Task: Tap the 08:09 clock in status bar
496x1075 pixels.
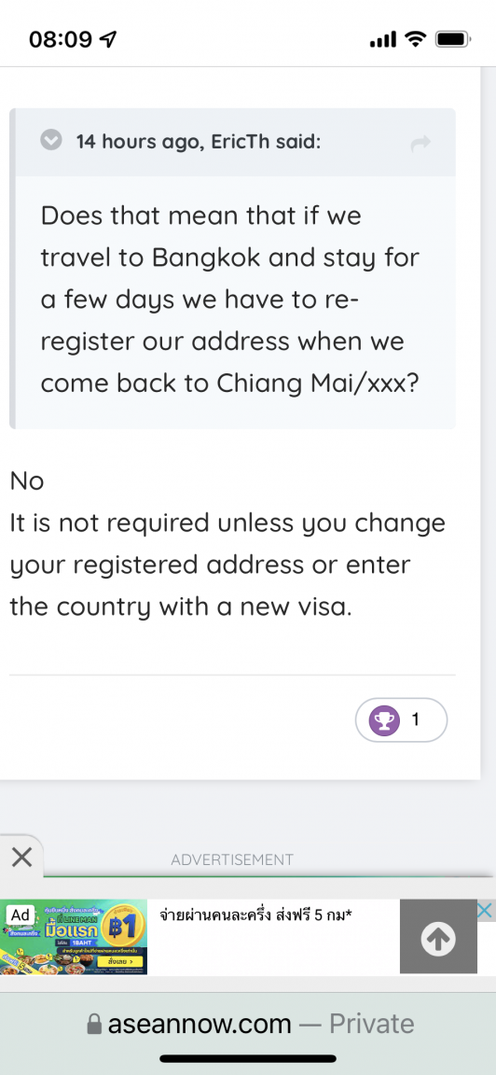Action: (x=61, y=40)
